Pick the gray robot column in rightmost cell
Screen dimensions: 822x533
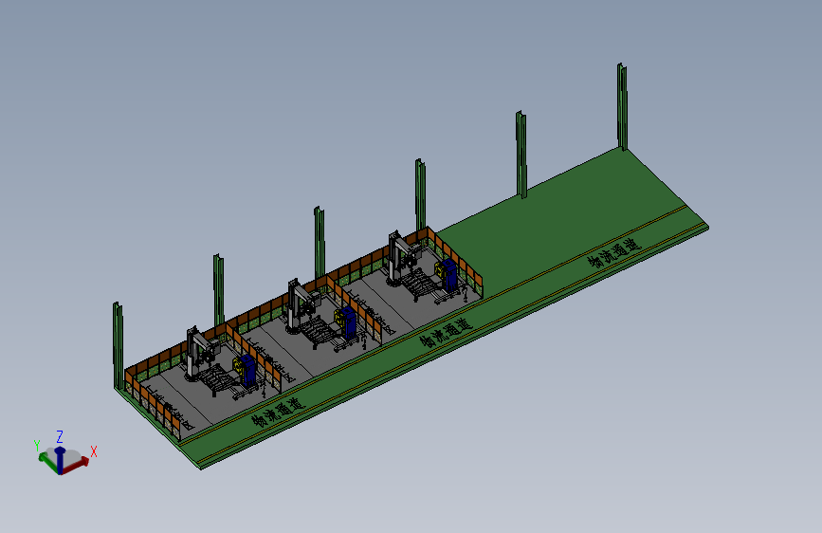click(394, 257)
